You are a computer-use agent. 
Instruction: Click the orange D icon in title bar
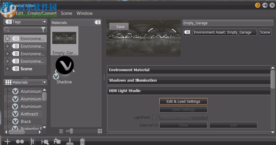tap(257, 5)
